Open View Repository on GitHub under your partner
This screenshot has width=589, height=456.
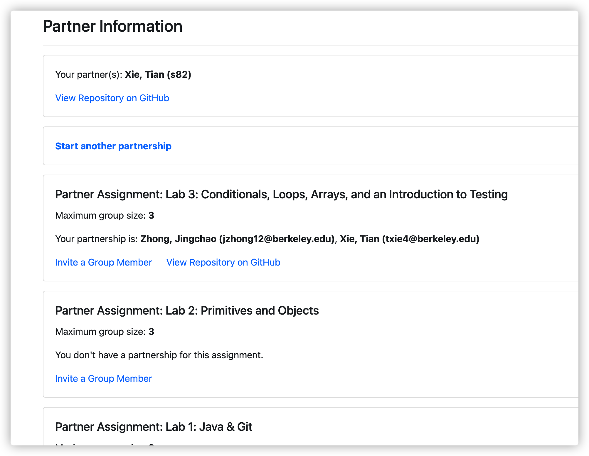pyautogui.click(x=112, y=98)
